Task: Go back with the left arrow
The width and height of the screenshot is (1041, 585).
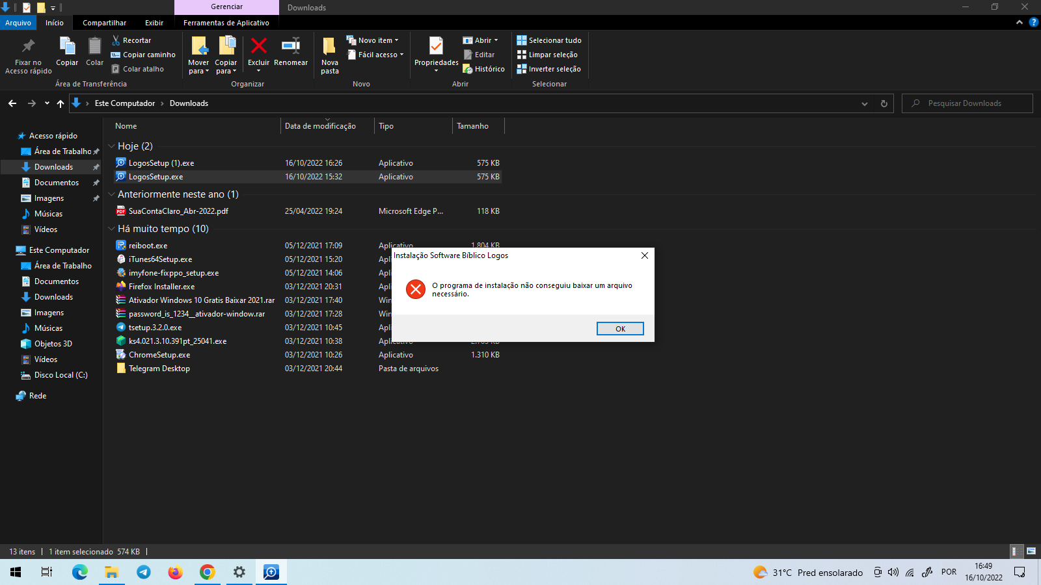Action: click(x=12, y=103)
